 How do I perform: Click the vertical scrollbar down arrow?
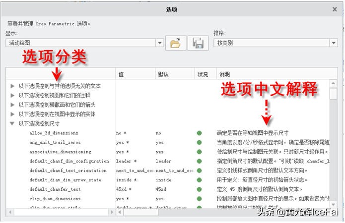click(334, 205)
